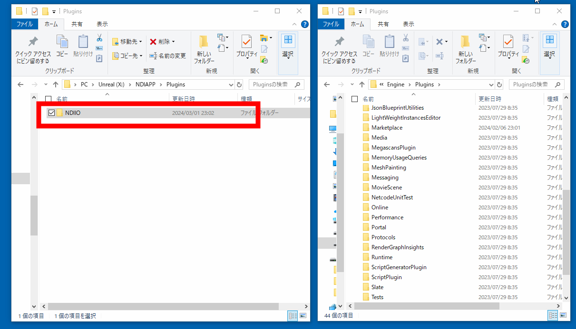This screenshot has height=329, width=576.
Task: Uncheck the NDIIO folder checkbox
Action: tap(51, 113)
